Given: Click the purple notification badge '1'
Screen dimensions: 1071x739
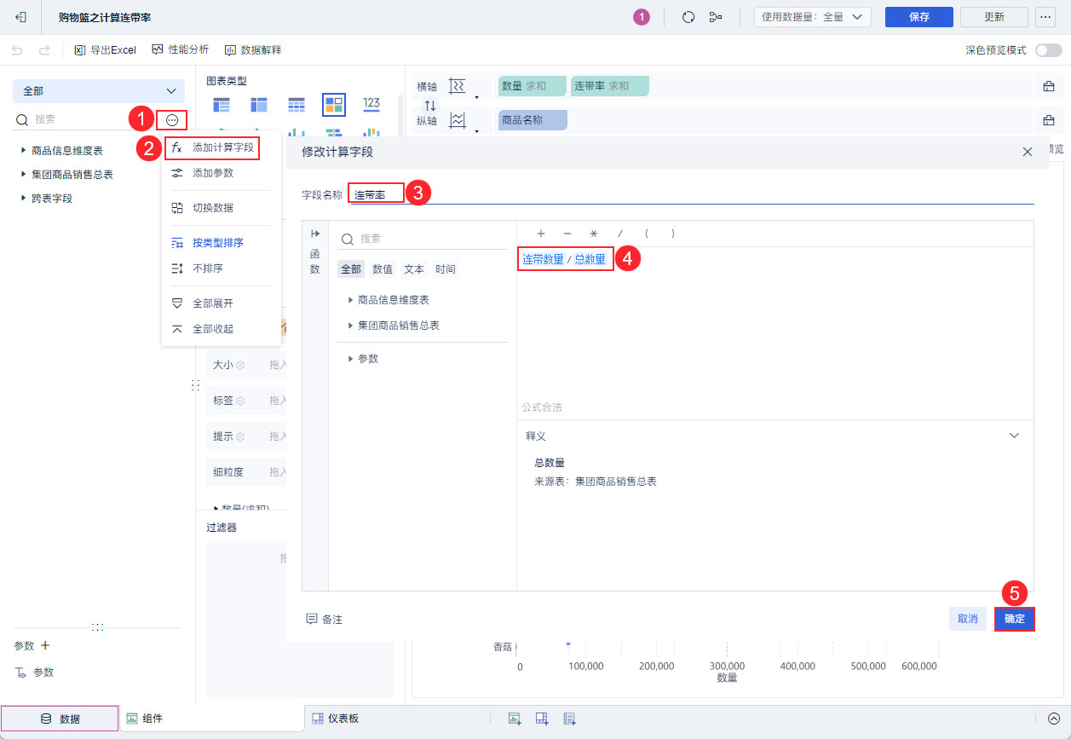Looking at the screenshot, I should pyautogui.click(x=642, y=17).
